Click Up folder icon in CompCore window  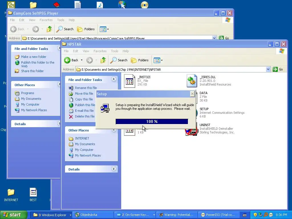coord(49,29)
